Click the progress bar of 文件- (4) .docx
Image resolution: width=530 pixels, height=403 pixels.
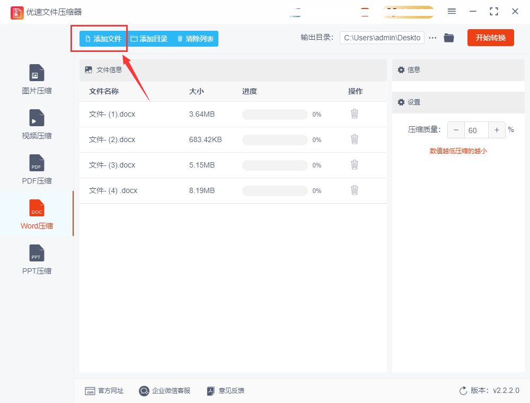tap(275, 191)
